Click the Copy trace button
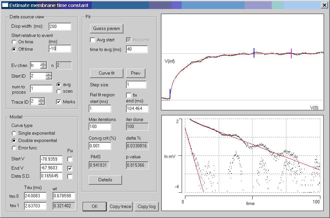 point(120,206)
